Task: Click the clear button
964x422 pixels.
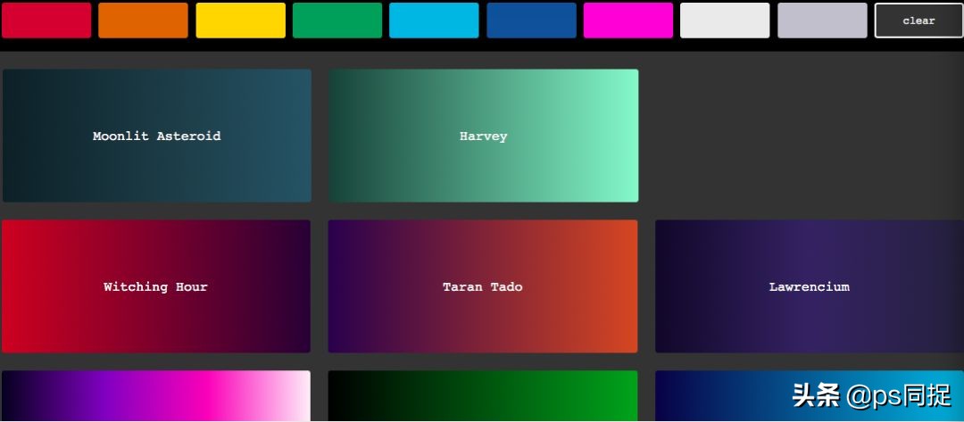Action: tap(918, 21)
